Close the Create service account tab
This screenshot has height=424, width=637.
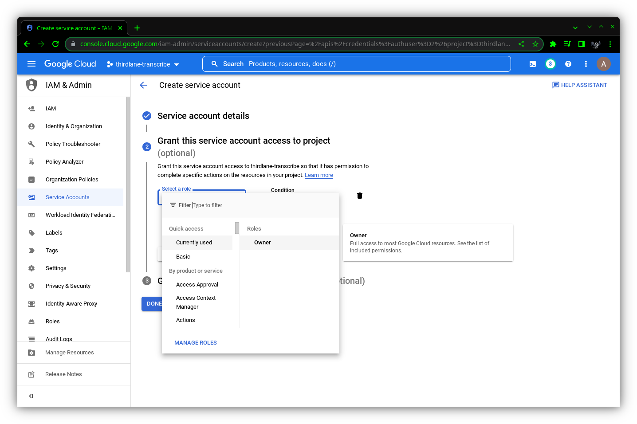[120, 28]
